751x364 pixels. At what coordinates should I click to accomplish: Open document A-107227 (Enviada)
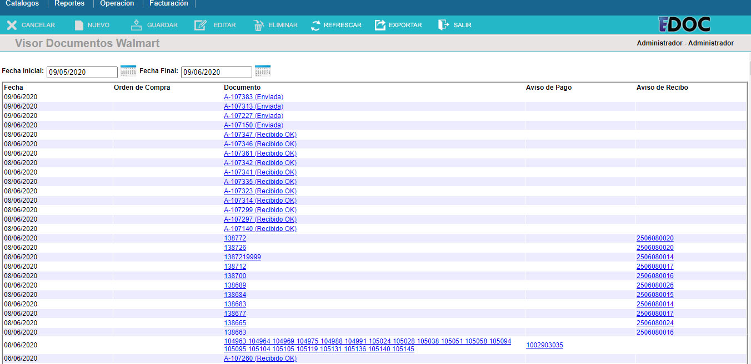coord(253,116)
